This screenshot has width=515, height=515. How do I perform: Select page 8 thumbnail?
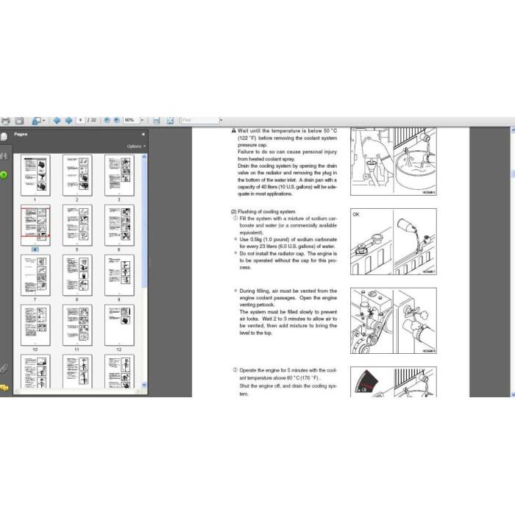pos(77,275)
